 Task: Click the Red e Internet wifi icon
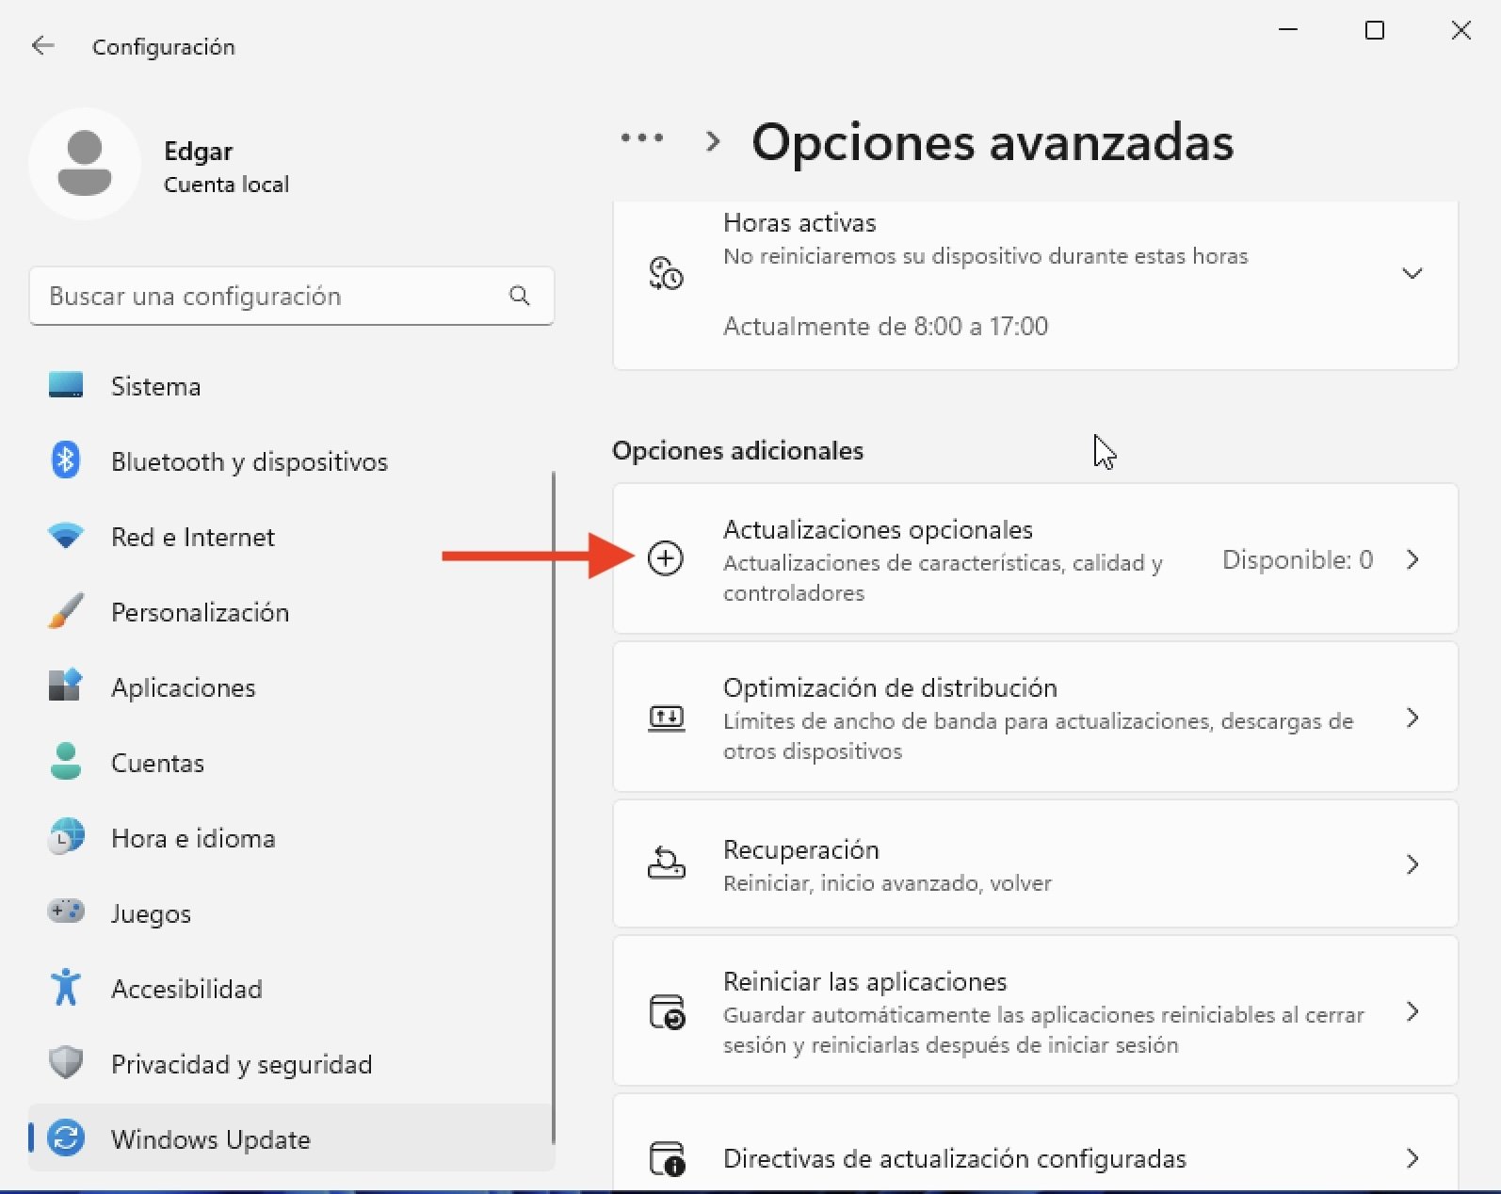(x=66, y=536)
